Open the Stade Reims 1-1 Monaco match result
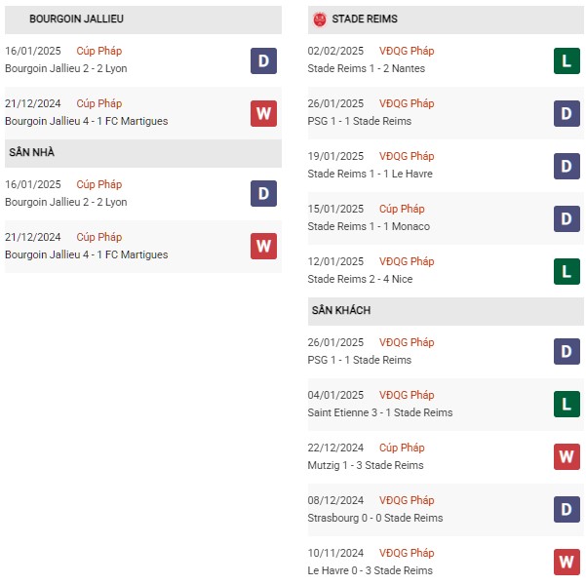This screenshot has height=585, width=586. 369,226
